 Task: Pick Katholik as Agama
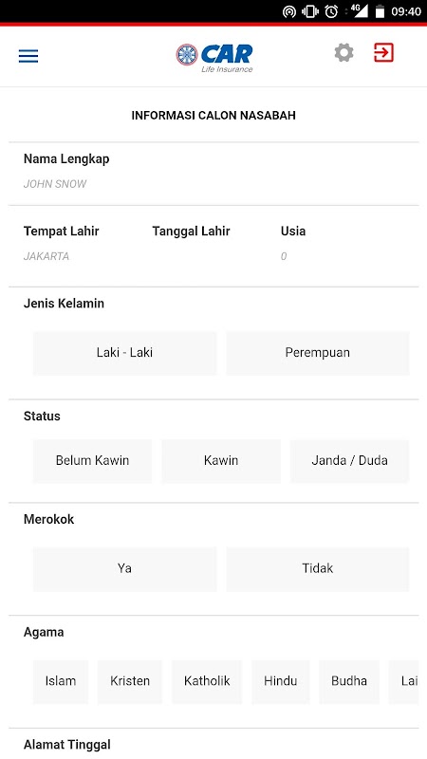(207, 681)
